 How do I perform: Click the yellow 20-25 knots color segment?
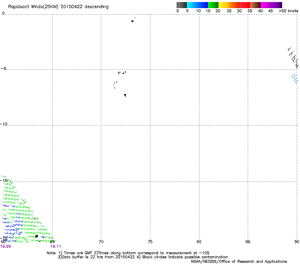click(224, 5)
